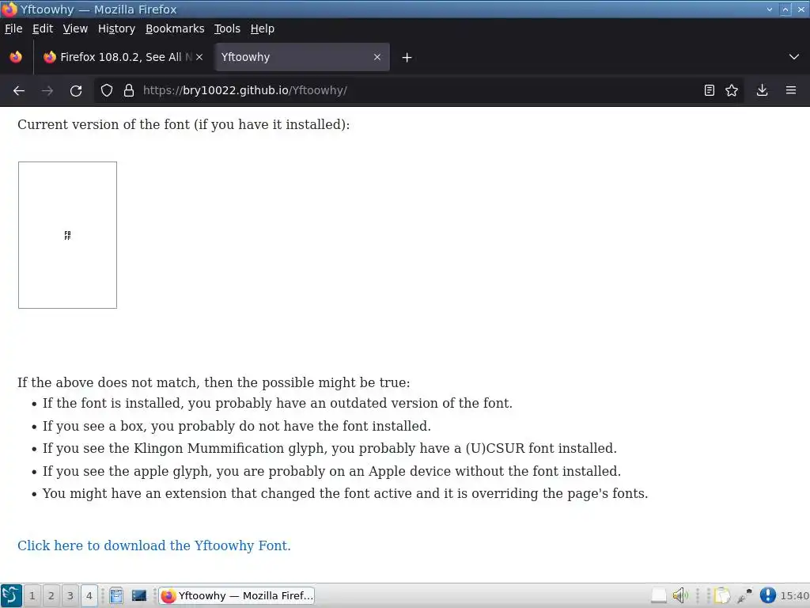Select Yftoowhy Firefox taskbar window button
This screenshot has height=608, width=810.
click(237, 595)
